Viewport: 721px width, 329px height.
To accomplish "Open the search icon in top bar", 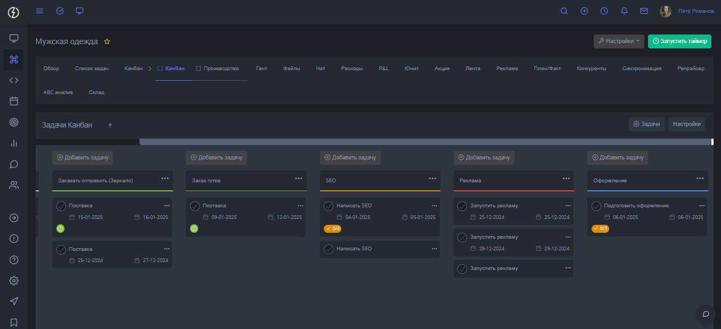I will (564, 11).
